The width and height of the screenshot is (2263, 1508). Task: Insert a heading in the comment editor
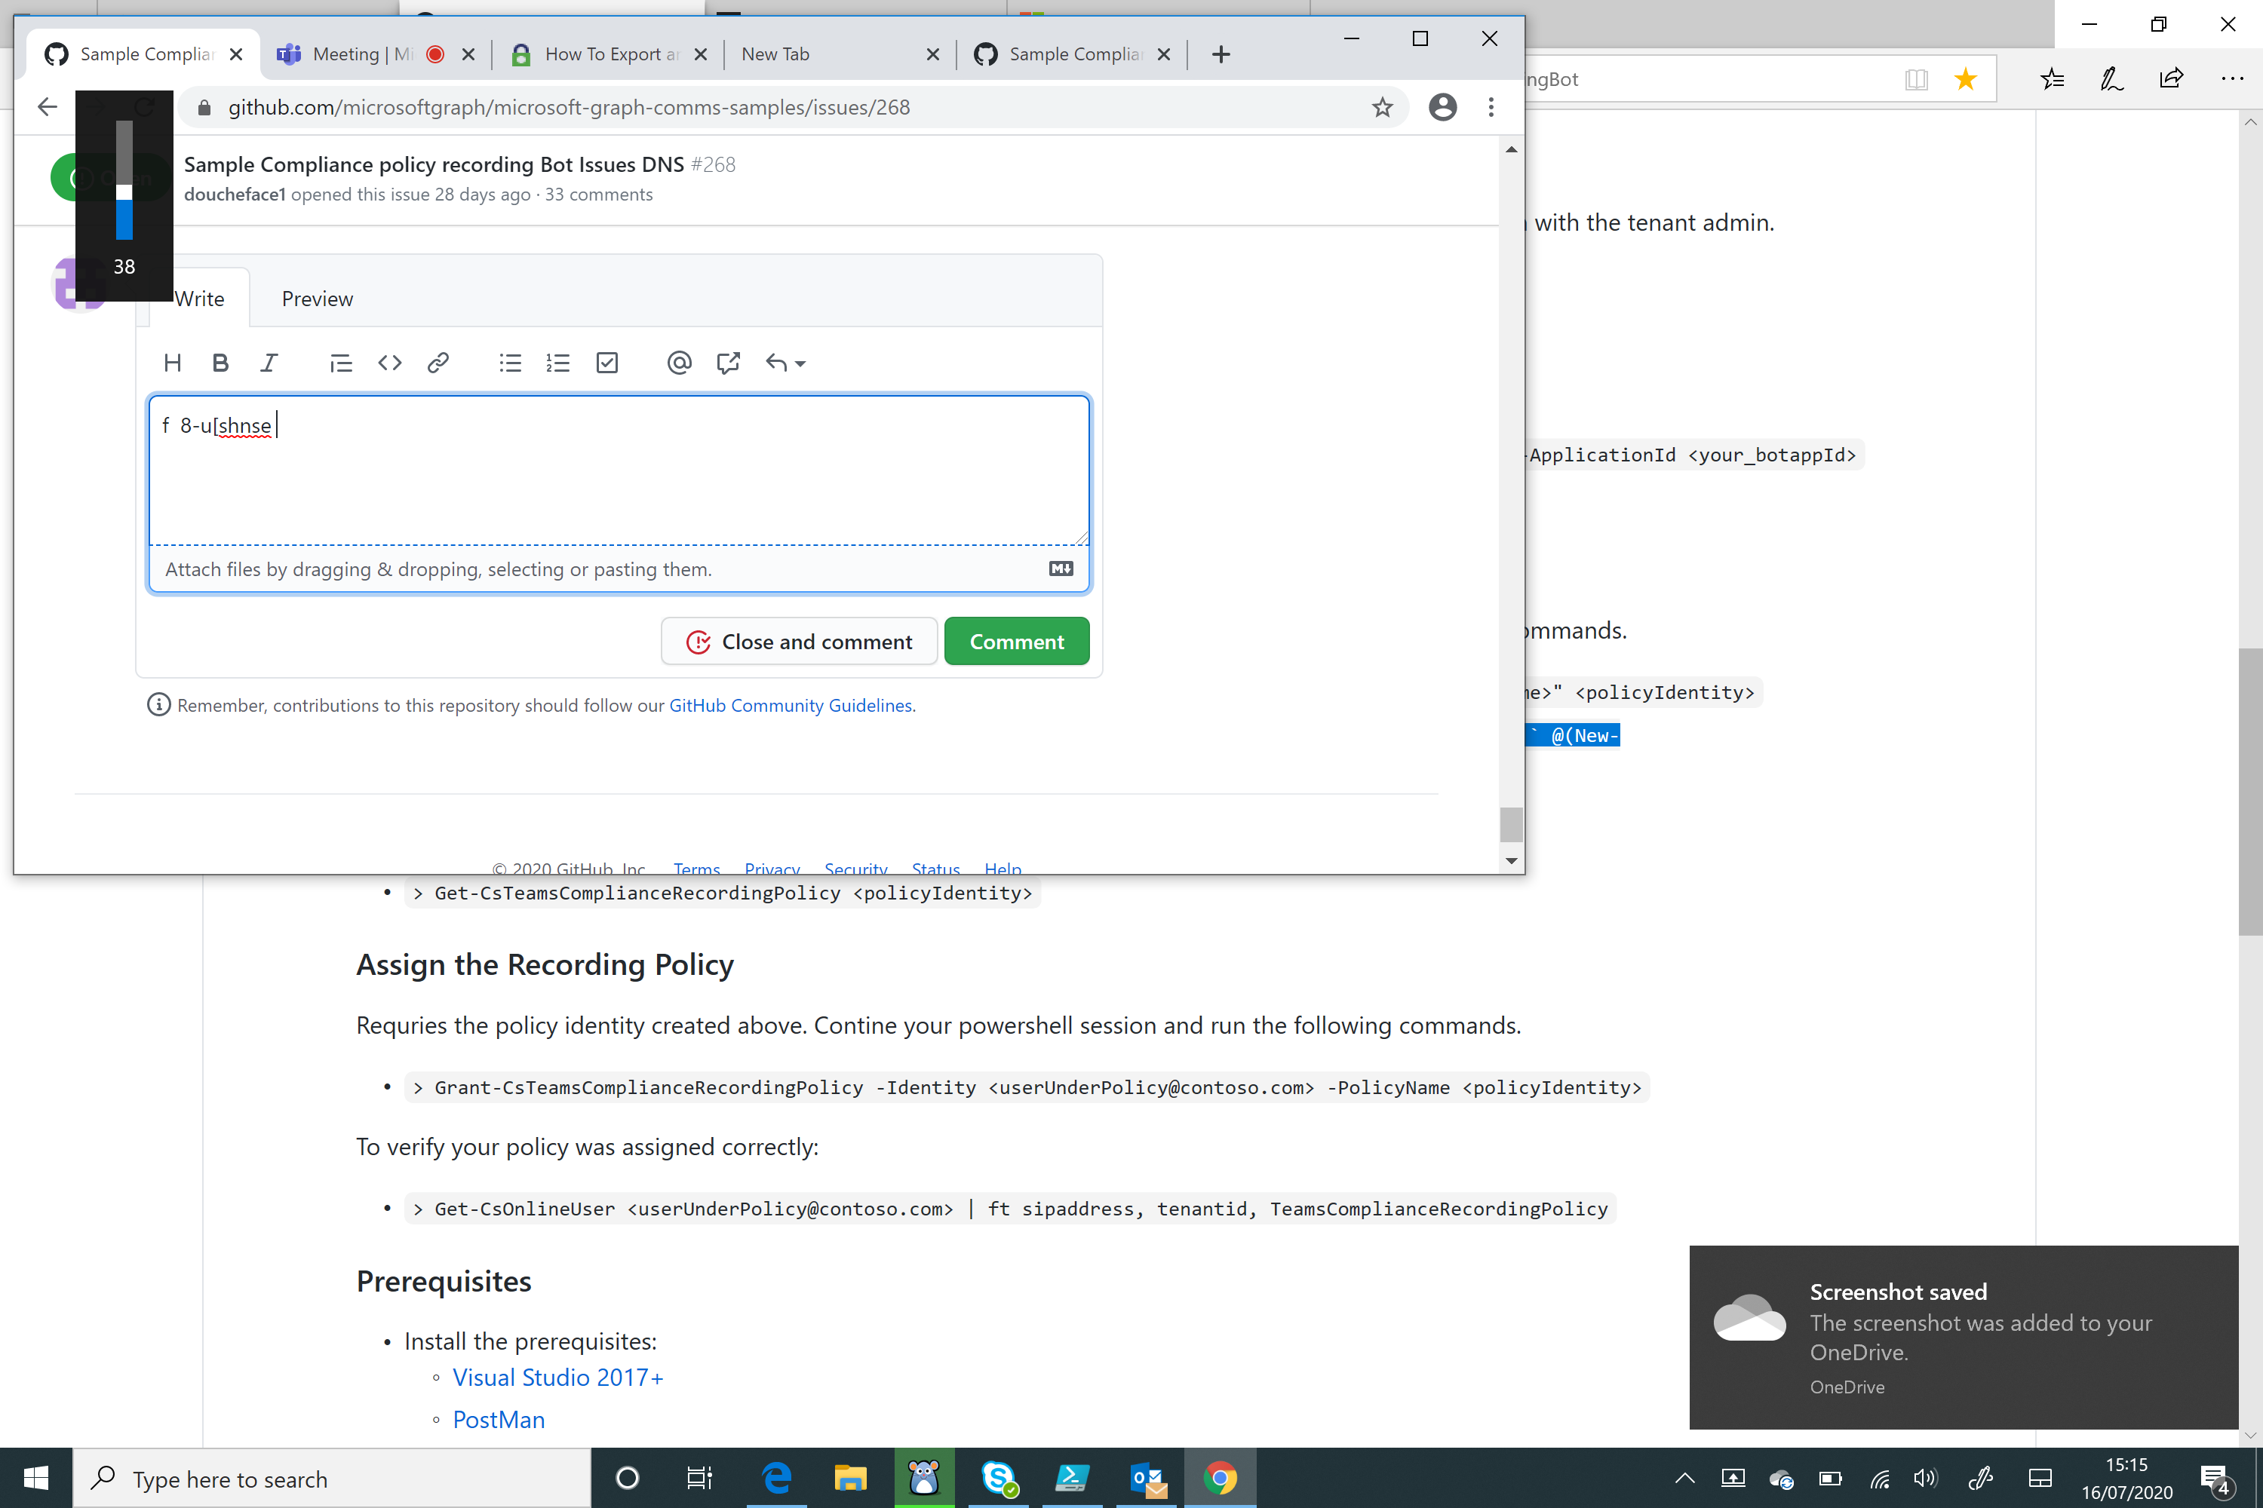[x=173, y=363]
